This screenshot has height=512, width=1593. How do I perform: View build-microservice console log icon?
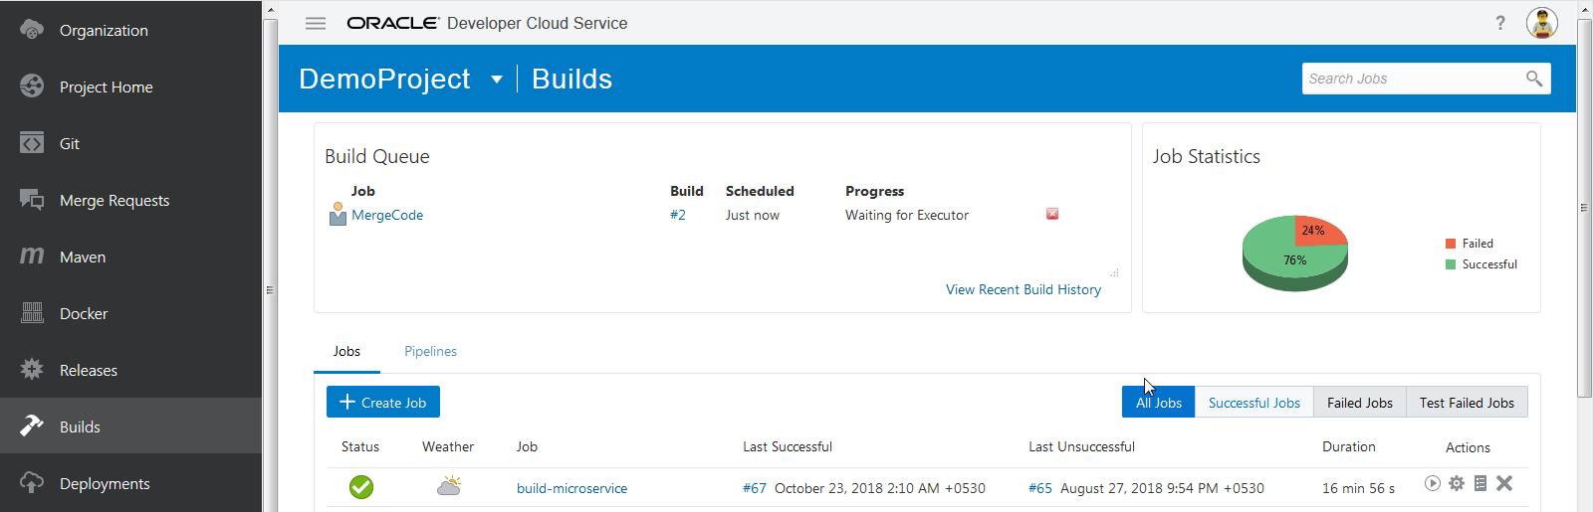click(1480, 484)
